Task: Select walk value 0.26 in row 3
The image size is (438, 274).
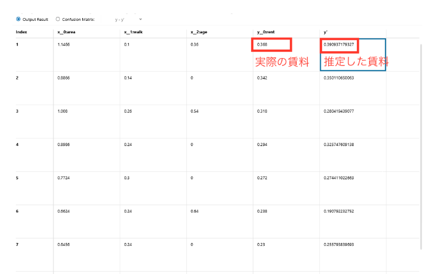Action: [x=128, y=111]
